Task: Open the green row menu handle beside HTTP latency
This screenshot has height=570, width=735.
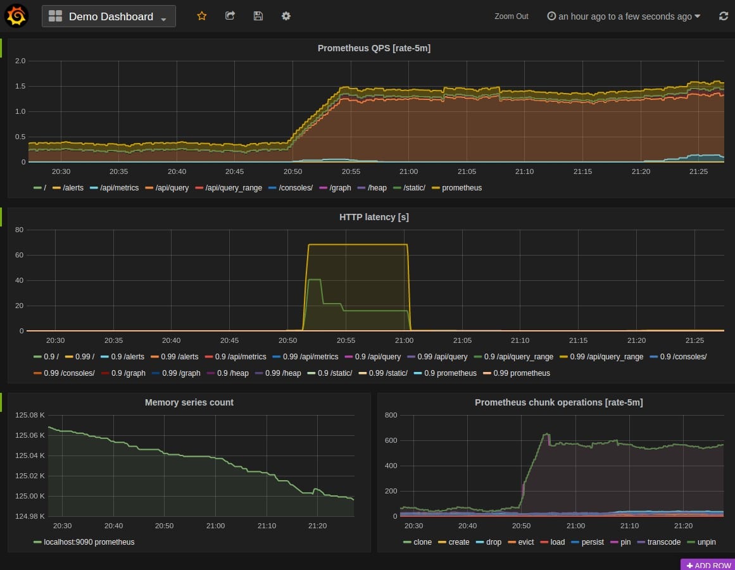Action: pos(1,217)
